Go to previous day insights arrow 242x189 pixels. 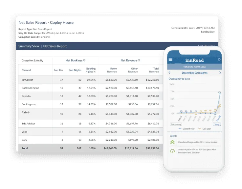[x=169, y=73]
